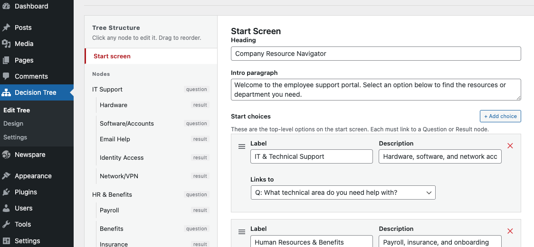The height and width of the screenshot is (247, 534).
Task: Open Appearance menu item
Action: (x=37, y=176)
